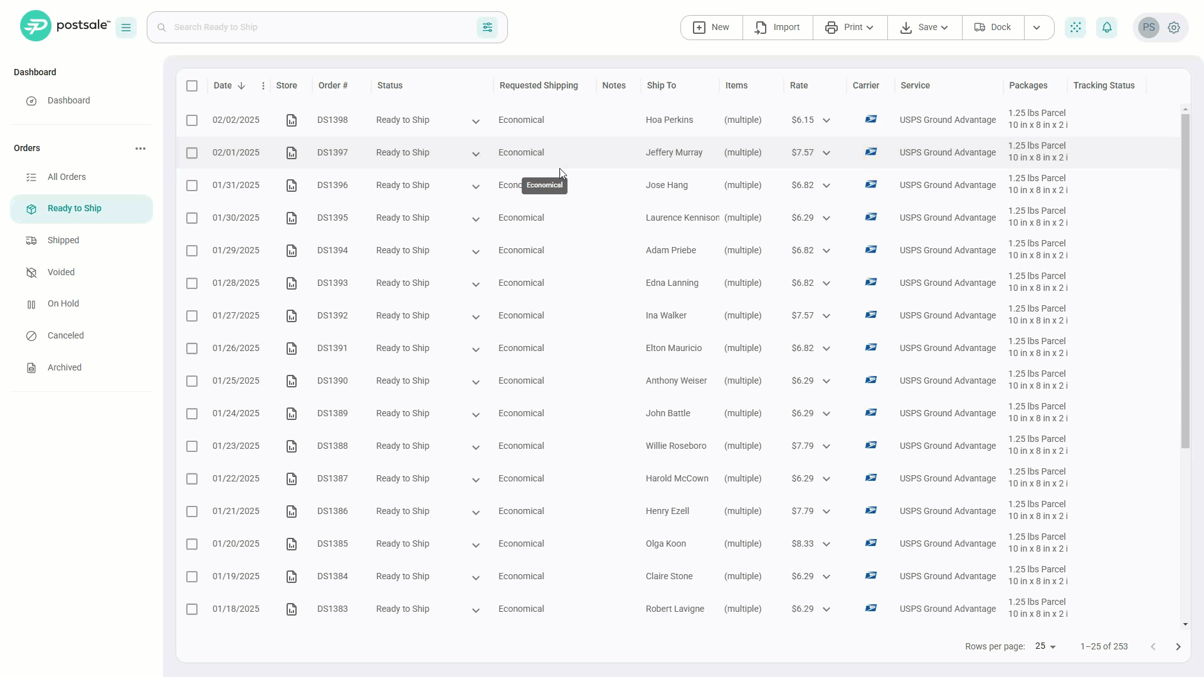1204x677 pixels.
Task: Select the checkbox for order DS1397
Action: click(x=192, y=153)
